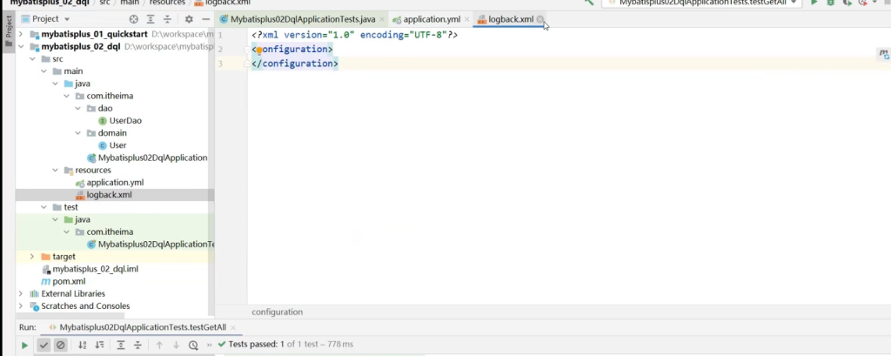Toggle the show passed tests checkmark

pyautogui.click(x=44, y=346)
